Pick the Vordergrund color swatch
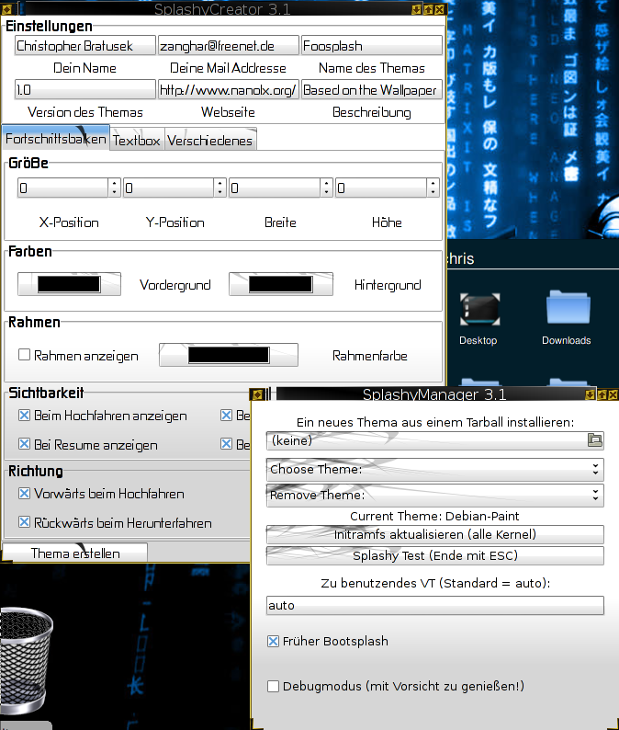This screenshot has width=619, height=730. (69, 284)
